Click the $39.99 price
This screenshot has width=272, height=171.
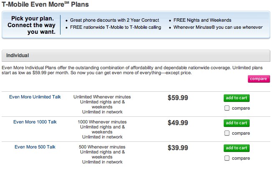tap(178, 148)
